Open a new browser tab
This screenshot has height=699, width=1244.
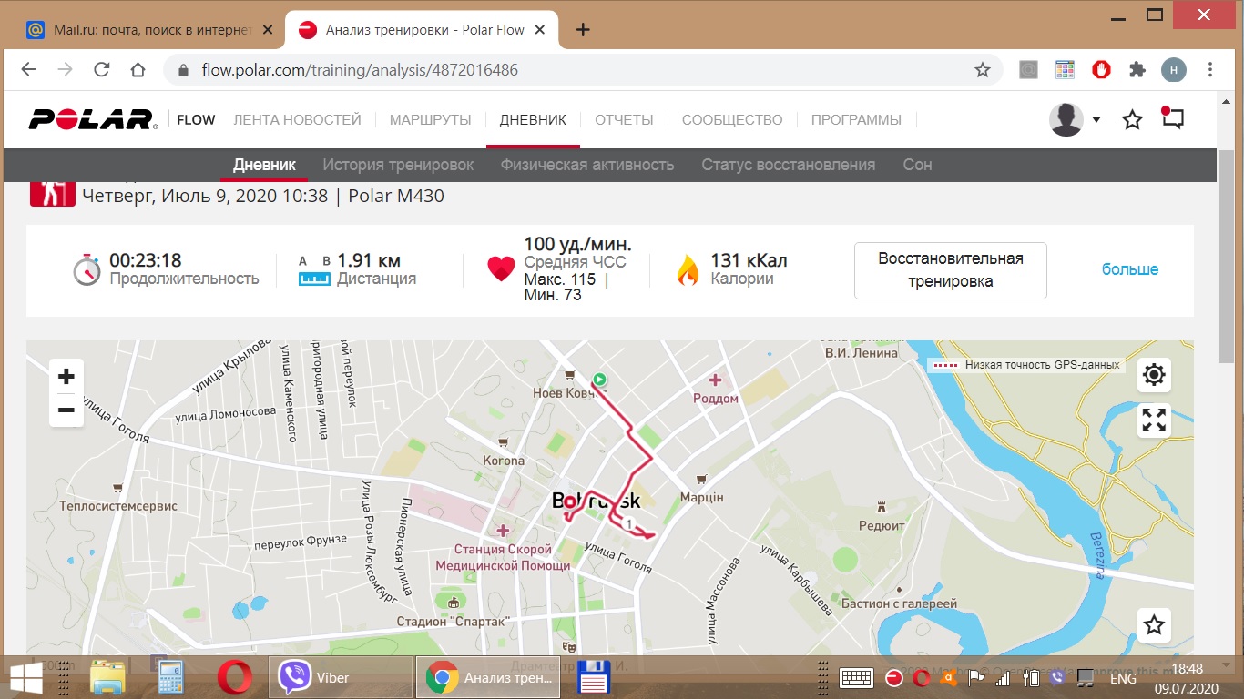click(584, 30)
